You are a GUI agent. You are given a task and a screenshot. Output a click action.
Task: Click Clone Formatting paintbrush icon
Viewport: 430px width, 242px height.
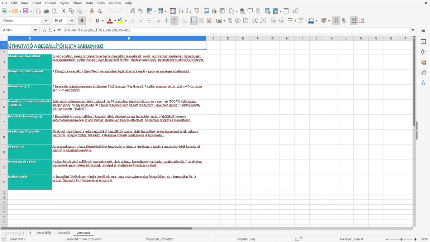[x=92, y=11]
